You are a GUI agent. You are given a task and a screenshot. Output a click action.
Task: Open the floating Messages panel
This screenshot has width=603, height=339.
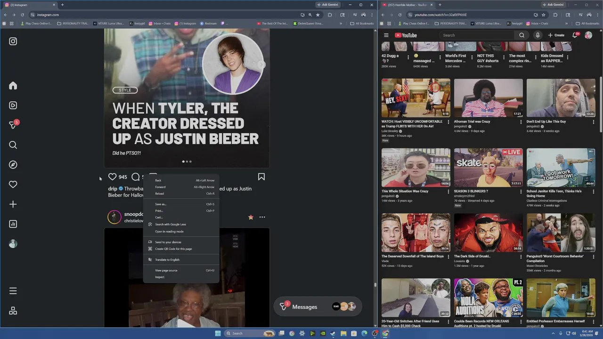(x=318, y=307)
